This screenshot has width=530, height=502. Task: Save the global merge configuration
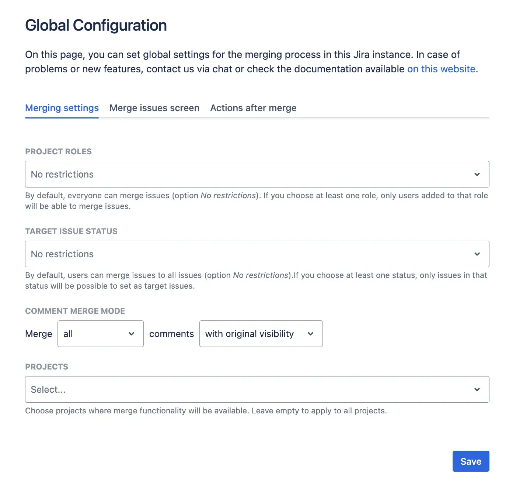click(x=471, y=461)
